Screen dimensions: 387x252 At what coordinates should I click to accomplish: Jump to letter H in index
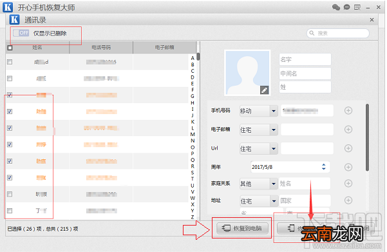193,102
